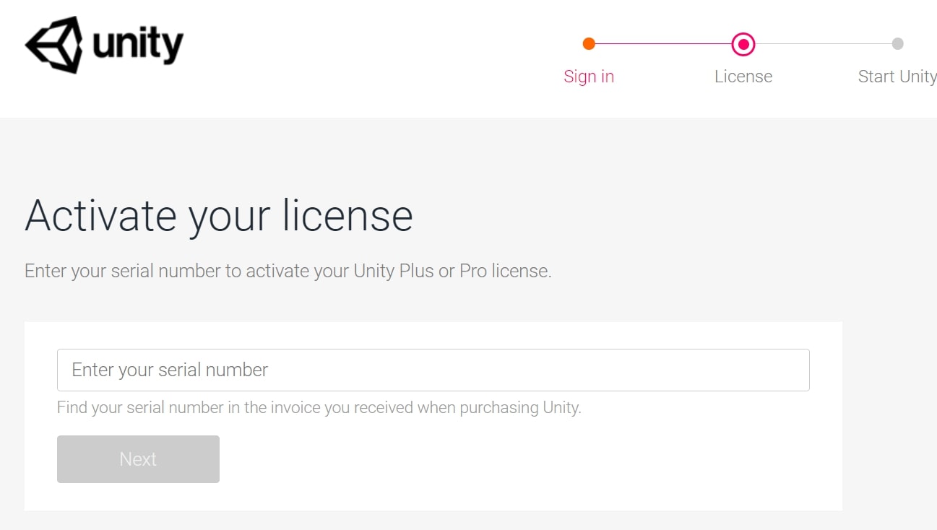Select the Start Unity step in the wizard
Screen dimensions: 937x530
897,76
